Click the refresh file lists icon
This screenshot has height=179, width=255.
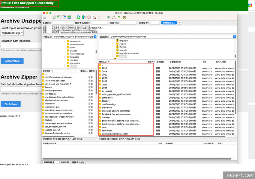[x=79, y=17]
